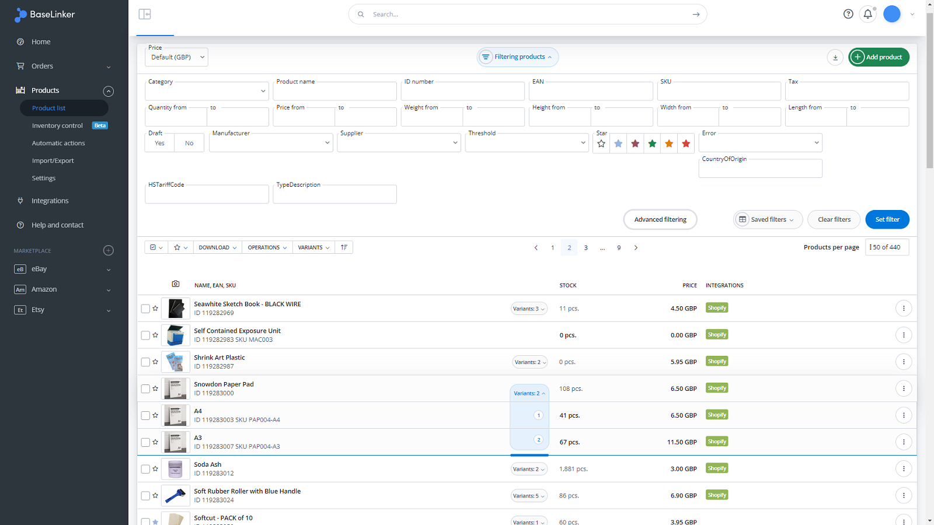Screen dimensions: 934x525
Task: Click the sort order icon beside Variants
Action: point(344,247)
